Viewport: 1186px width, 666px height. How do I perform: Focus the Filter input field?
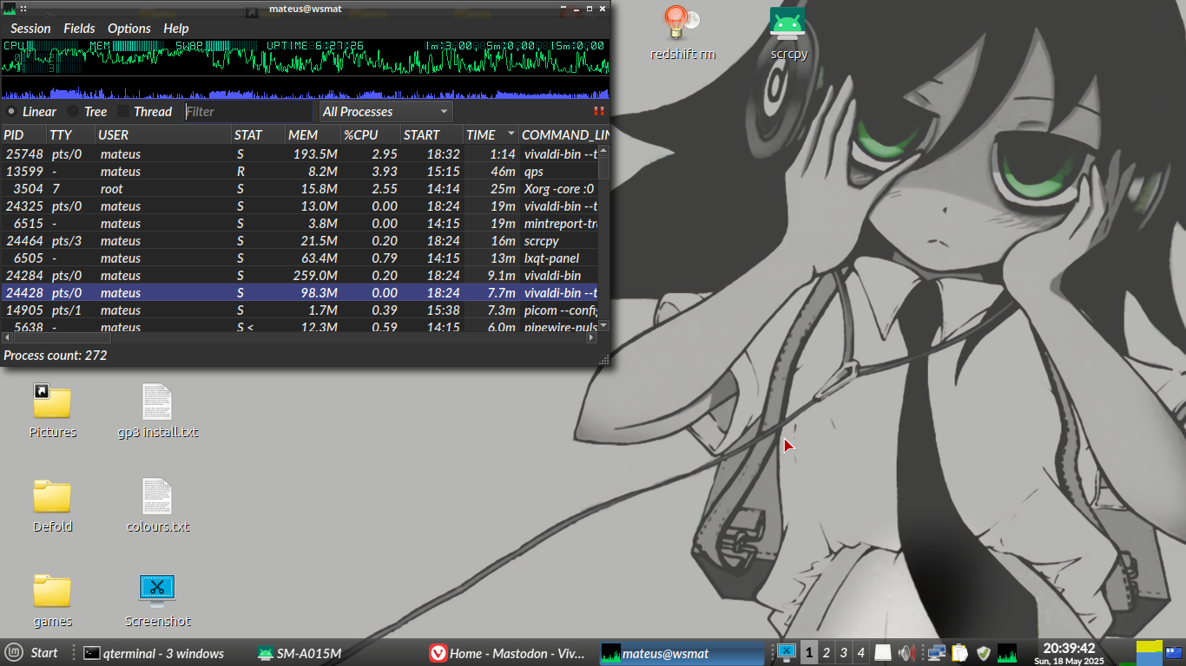tap(248, 111)
